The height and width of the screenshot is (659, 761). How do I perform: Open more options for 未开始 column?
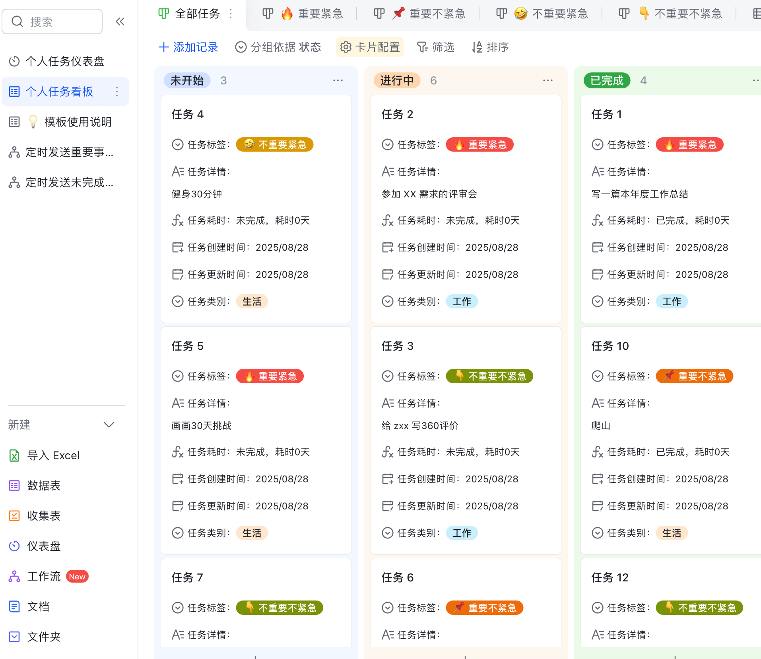coord(338,80)
